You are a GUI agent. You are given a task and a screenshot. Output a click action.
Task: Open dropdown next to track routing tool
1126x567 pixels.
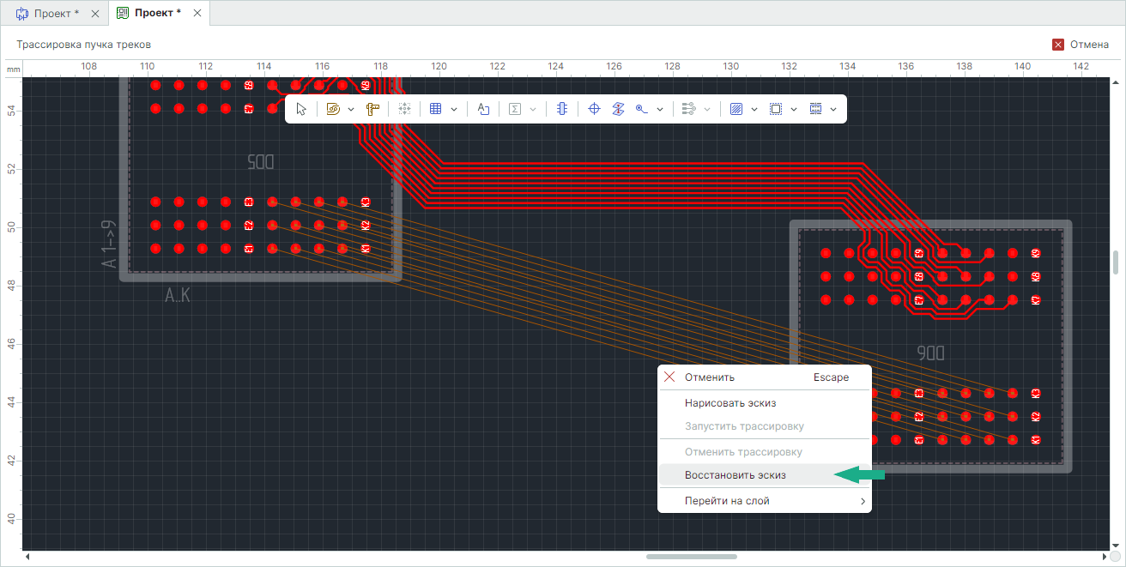pyautogui.click(x=351, y=109)
